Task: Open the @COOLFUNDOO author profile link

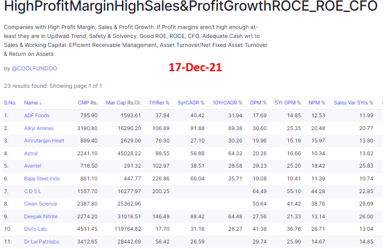Action: coord(34,68)
